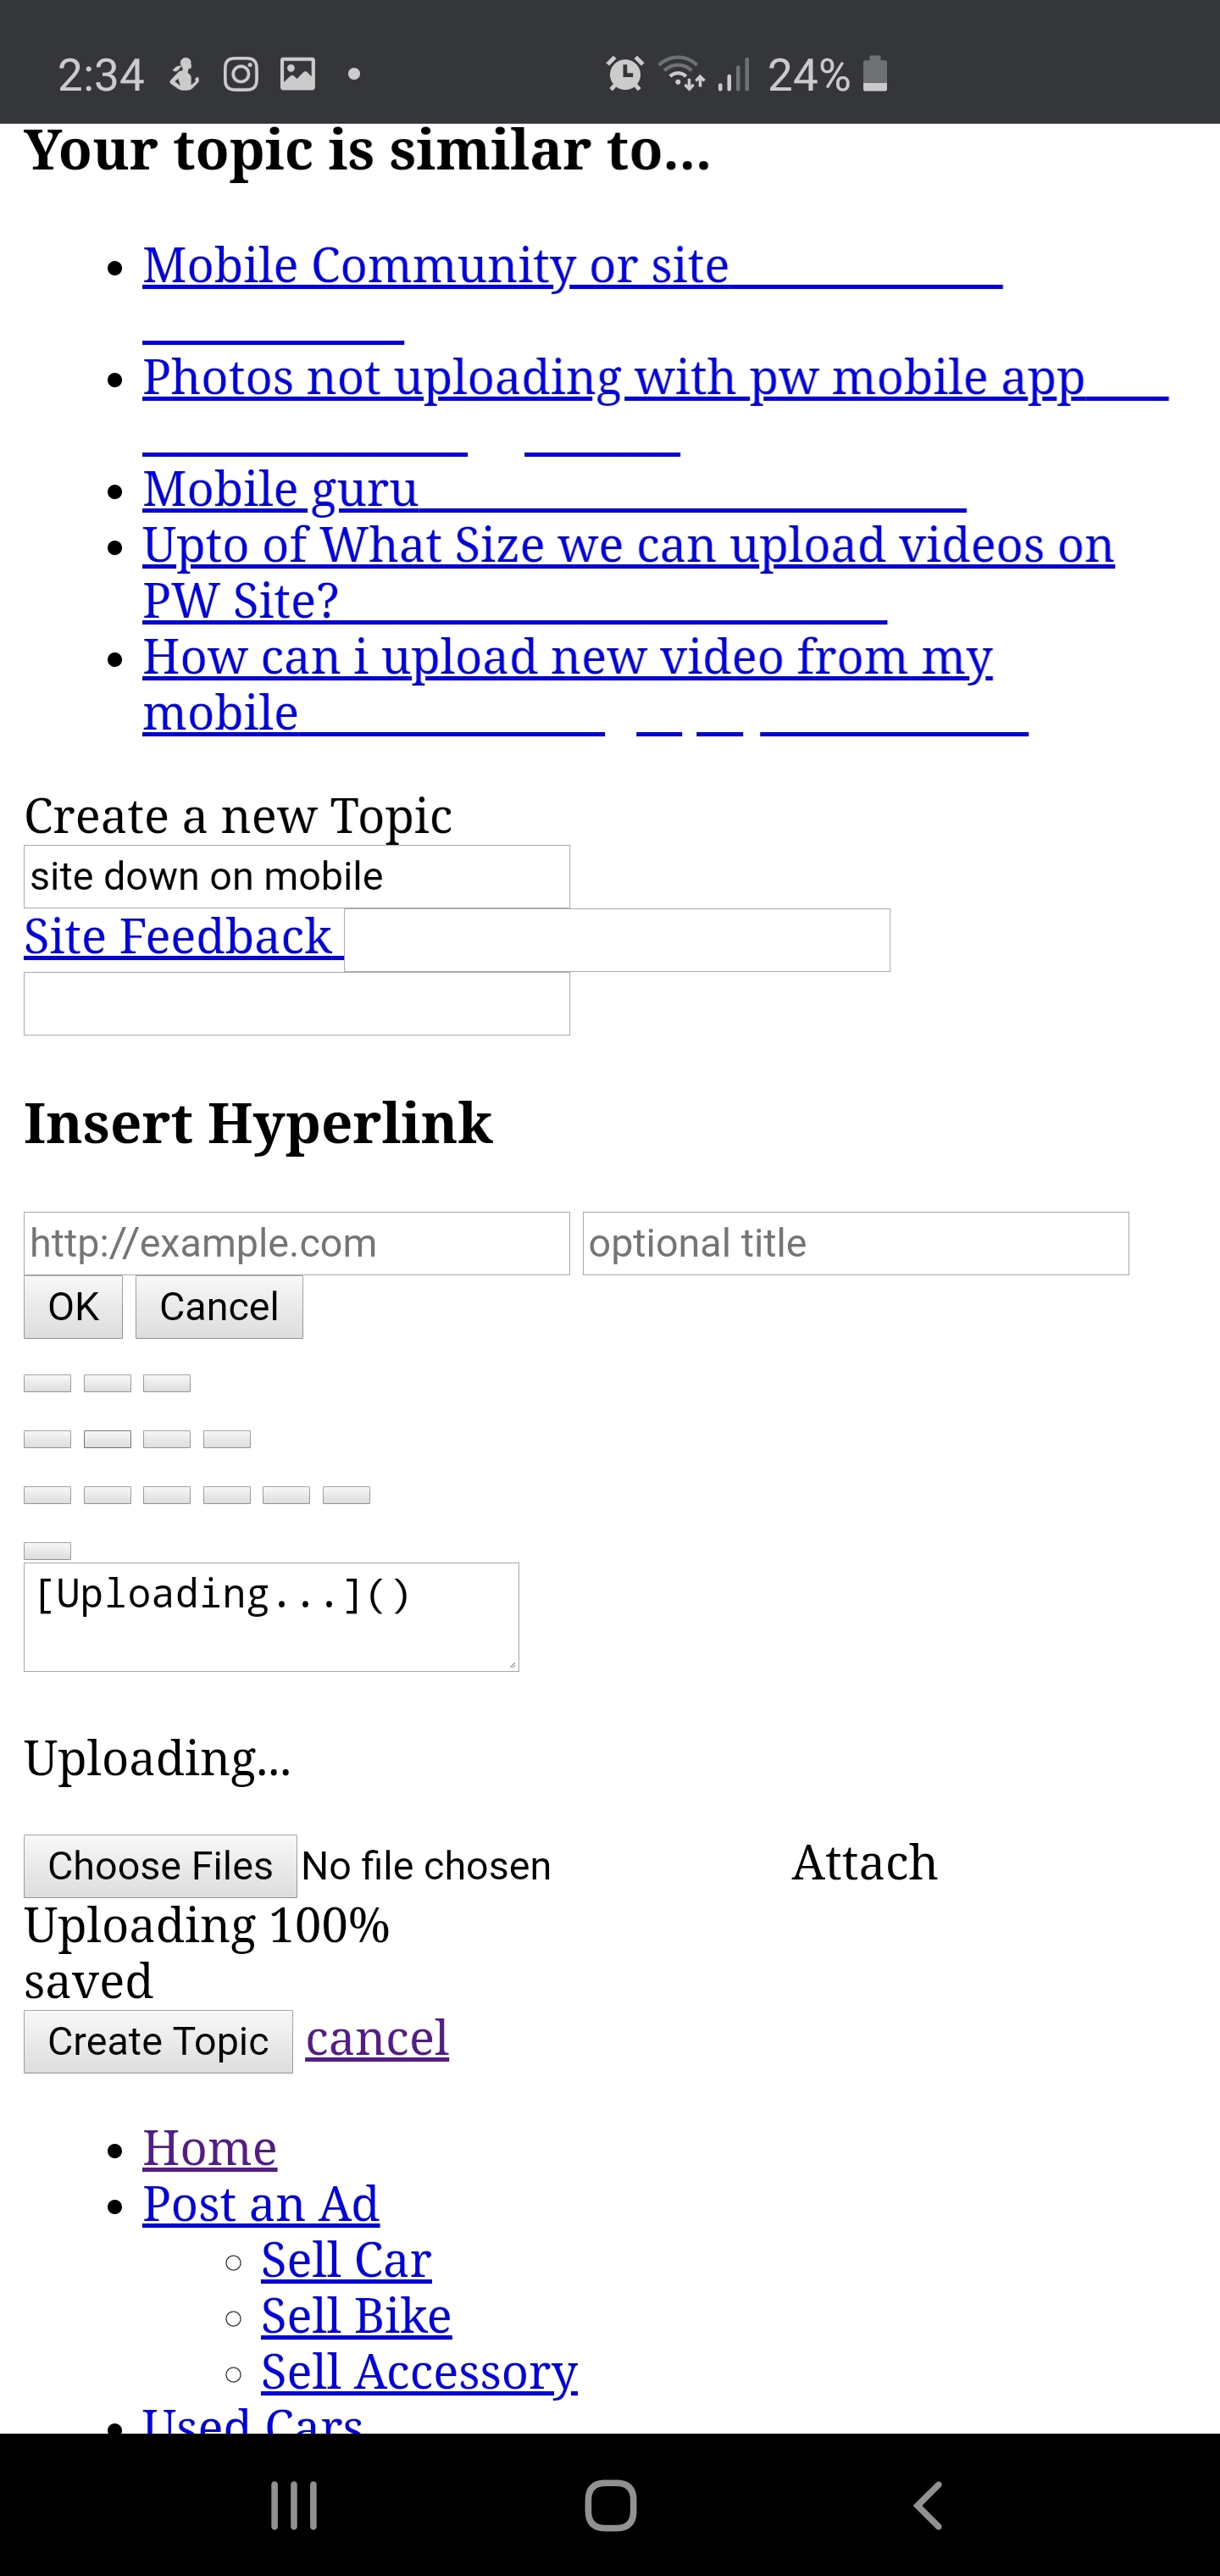Click the Create Topic button
This screenshot has height=2576, width=1220.
point(158,2041)
